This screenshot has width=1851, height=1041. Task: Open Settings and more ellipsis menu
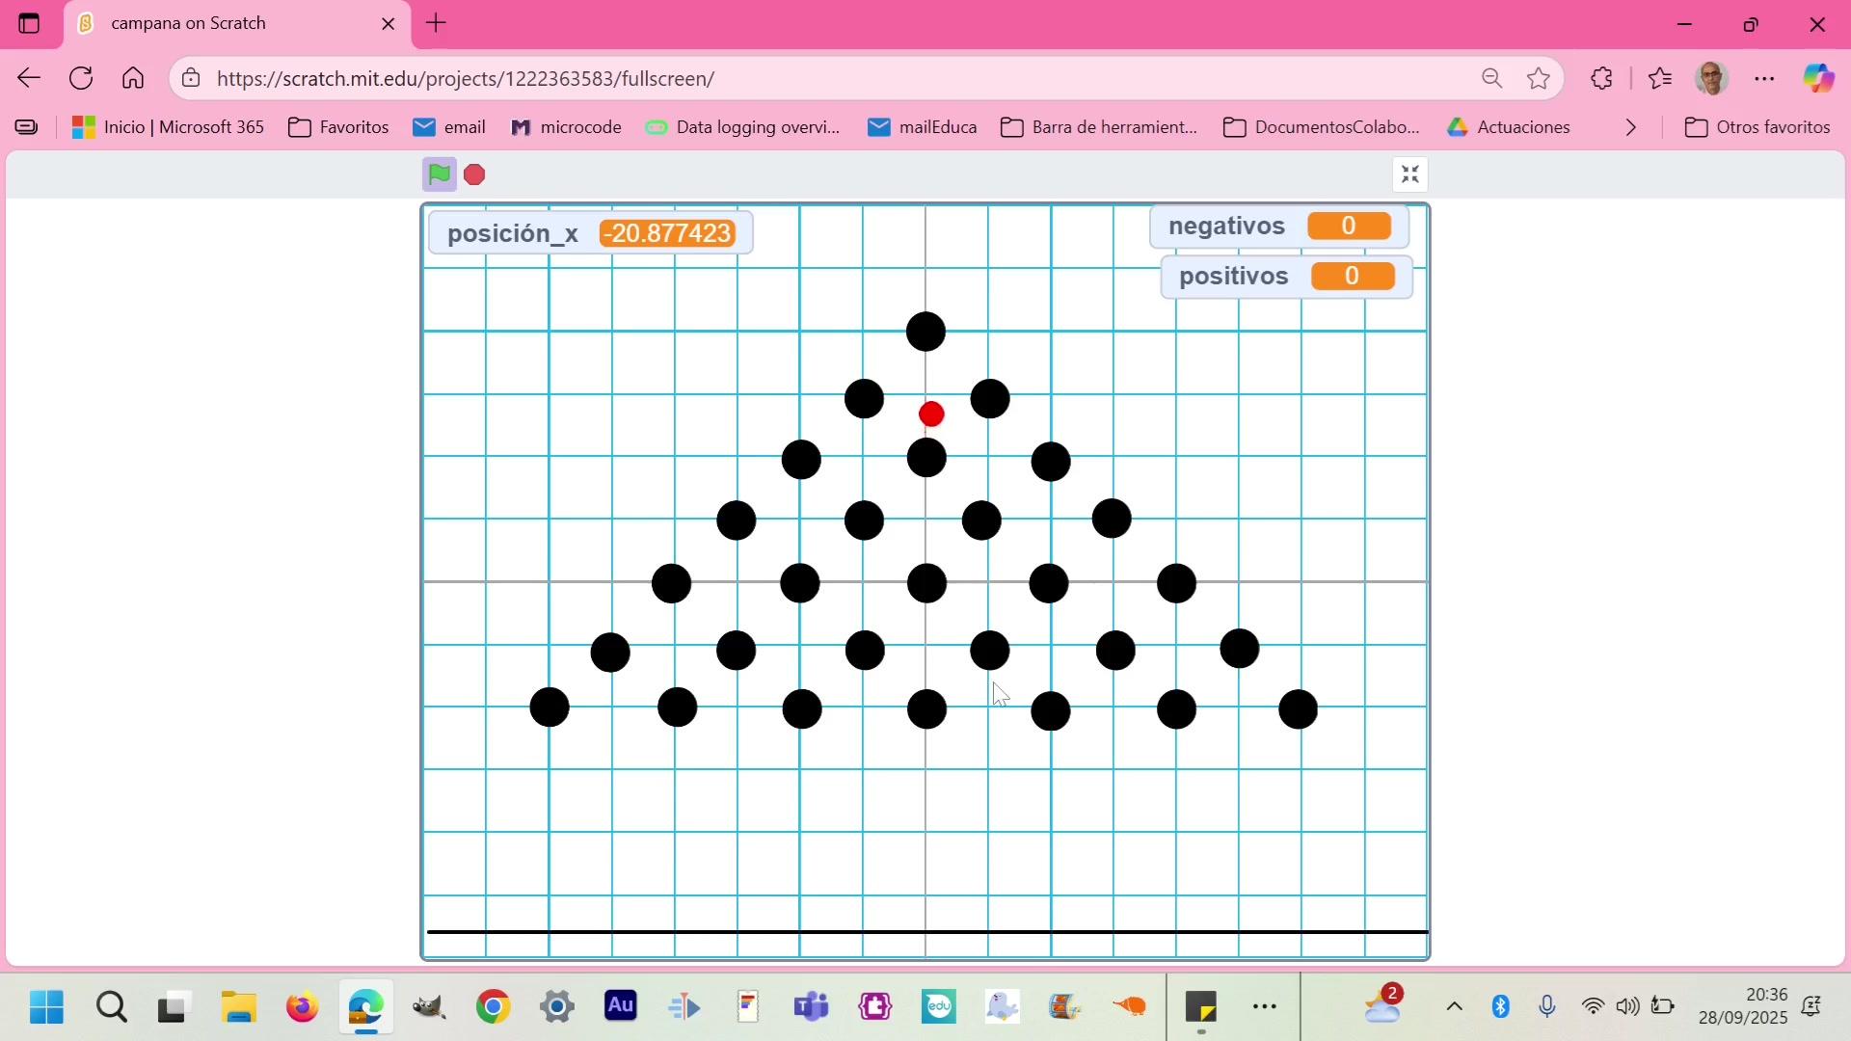tap(1764, 78)
